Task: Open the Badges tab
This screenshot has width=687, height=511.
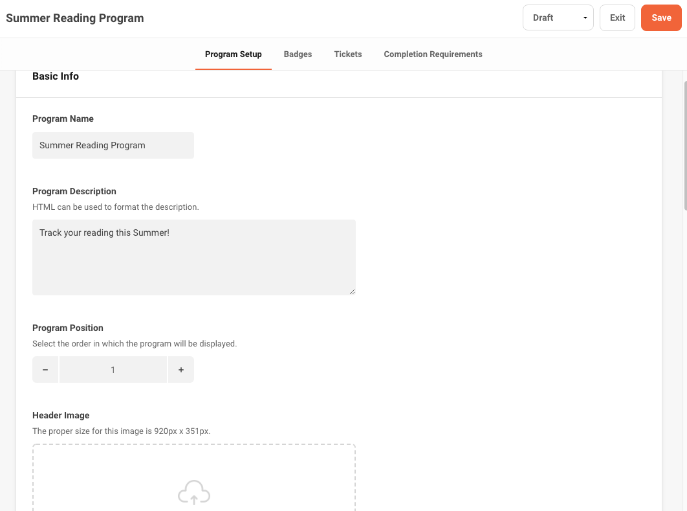Action: 298,54
